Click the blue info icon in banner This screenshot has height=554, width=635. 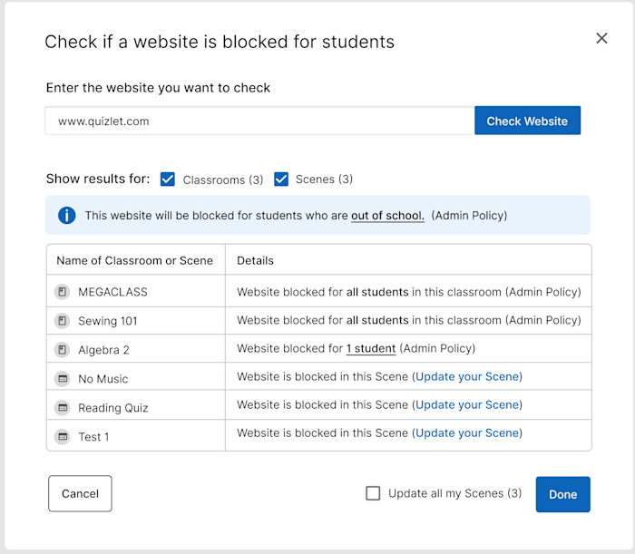point(67,215)
